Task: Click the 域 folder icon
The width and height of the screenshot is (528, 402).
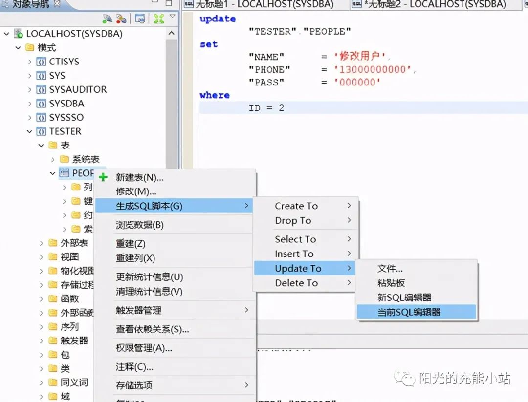Action: pos(53,396)
